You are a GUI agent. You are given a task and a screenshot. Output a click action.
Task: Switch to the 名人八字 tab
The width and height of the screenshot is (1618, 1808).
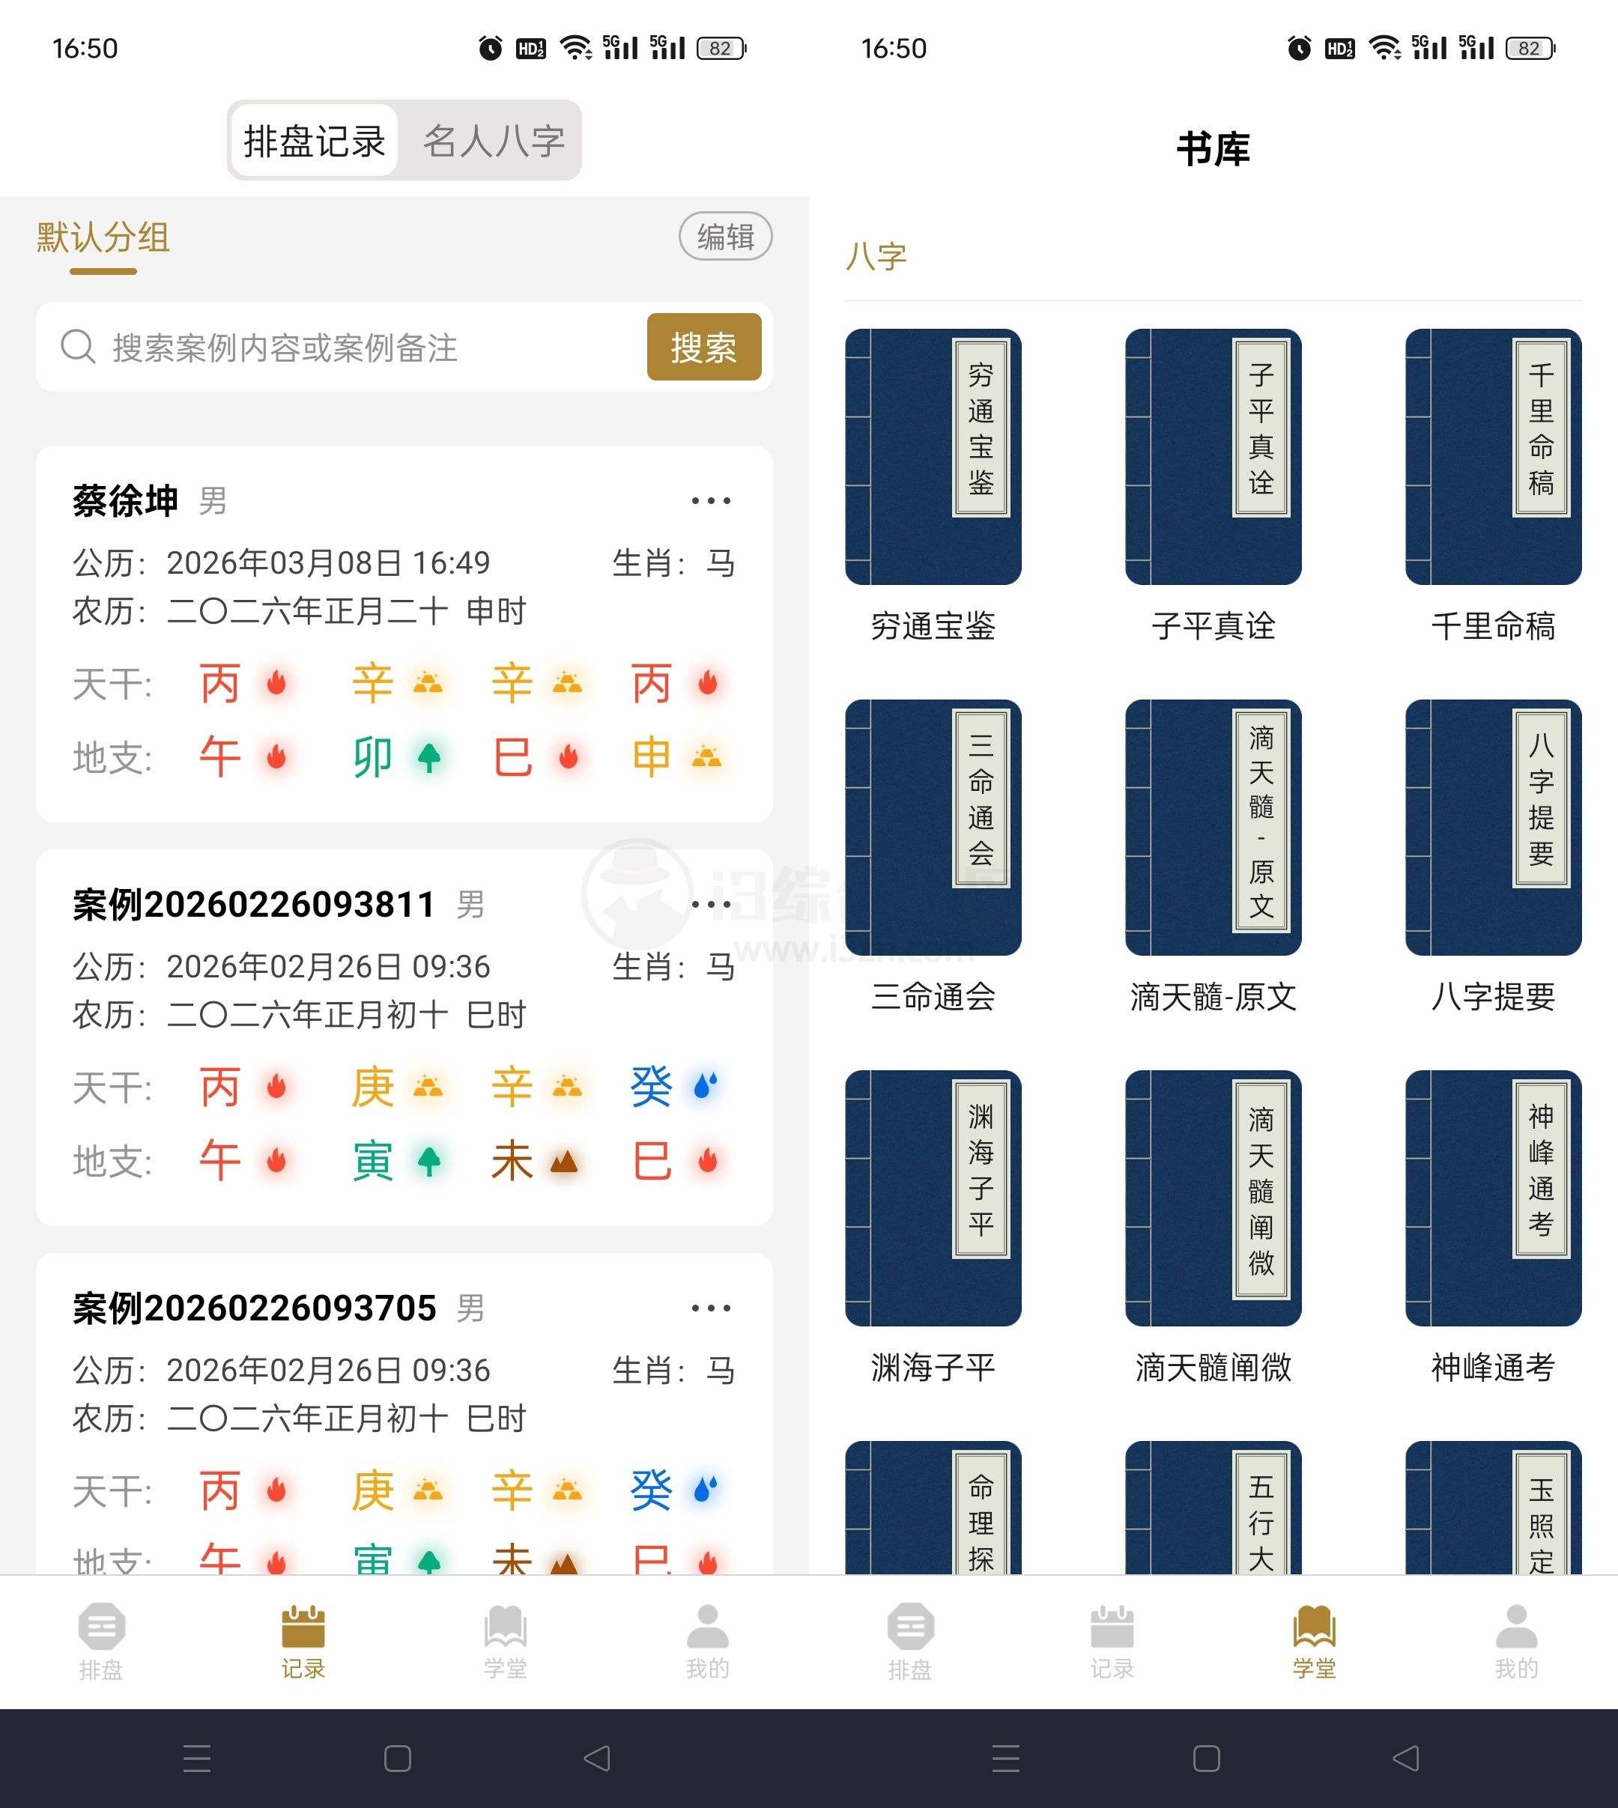(x=494, y=141)
